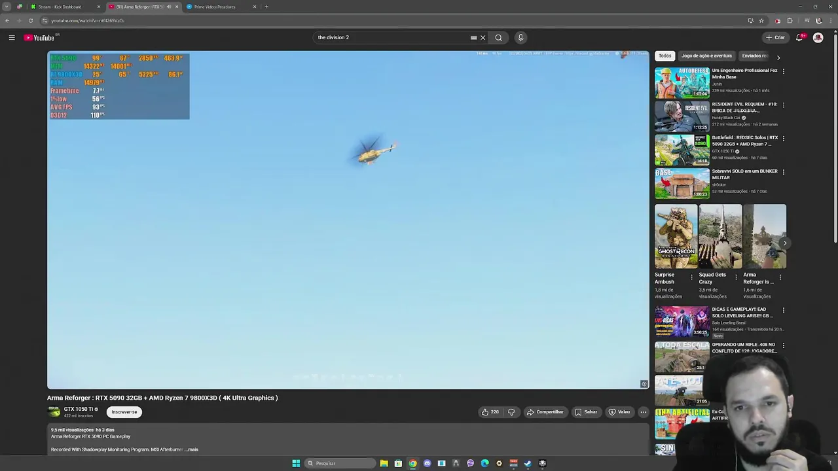The image size is (838, 471).
Task: Open more actions three-dot menu under video
Action: [644, 412]
